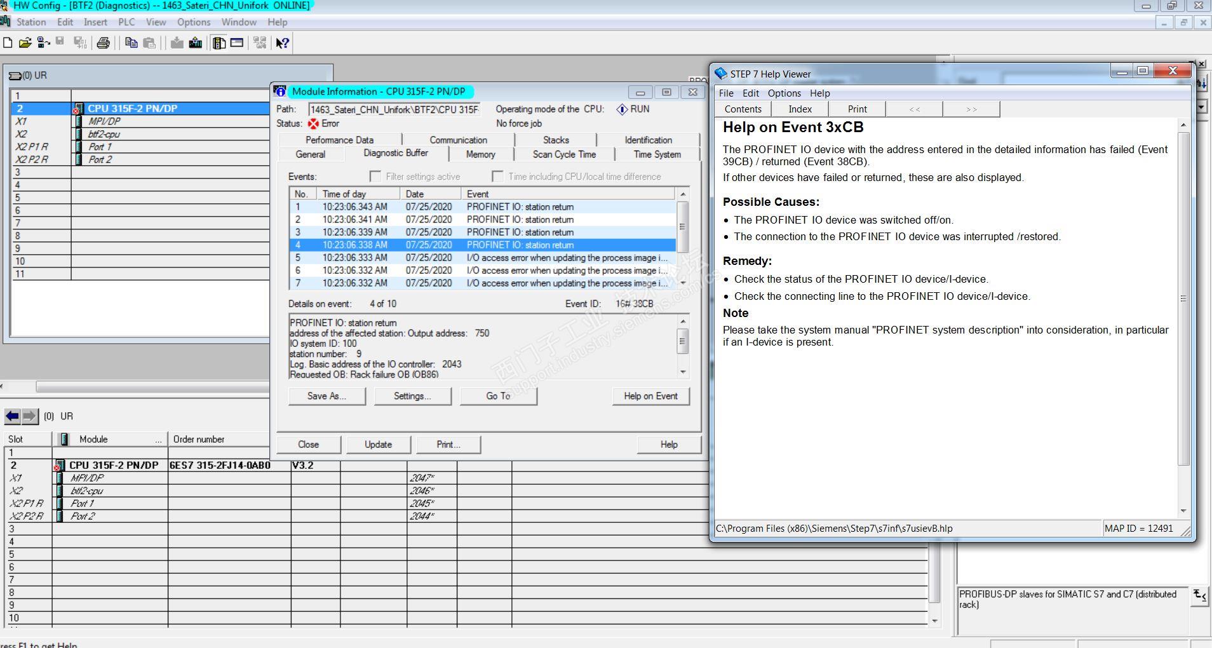
Task: Click the red Error status icon
Action: tap(313, 124)
